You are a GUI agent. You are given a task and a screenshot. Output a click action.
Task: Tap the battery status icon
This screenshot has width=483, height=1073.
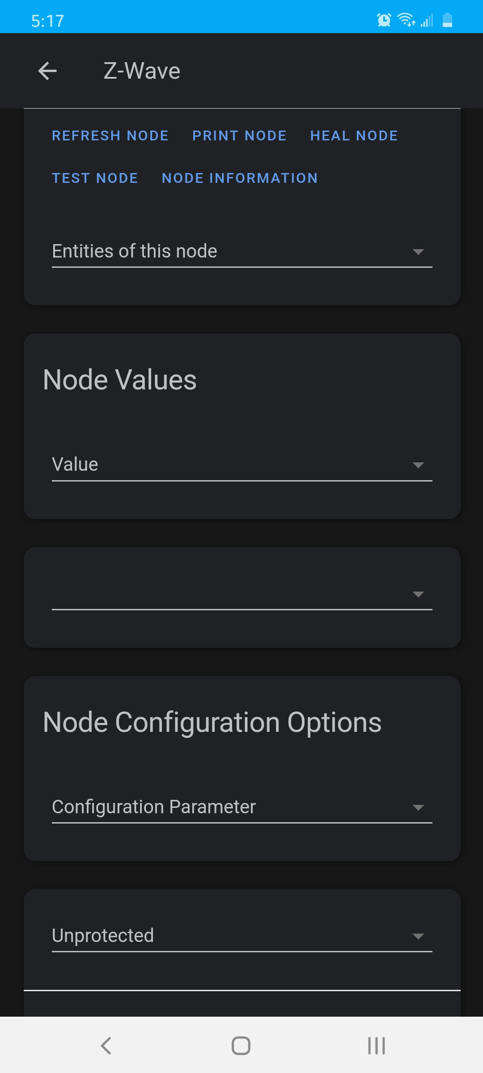(447, 19)
